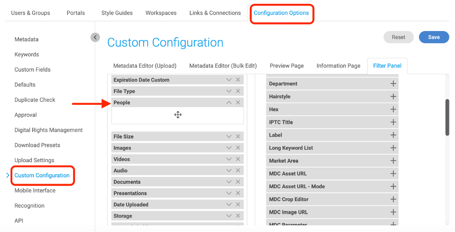
Task: Click the move handle inside People panel
Action: (x=178, y=115)
